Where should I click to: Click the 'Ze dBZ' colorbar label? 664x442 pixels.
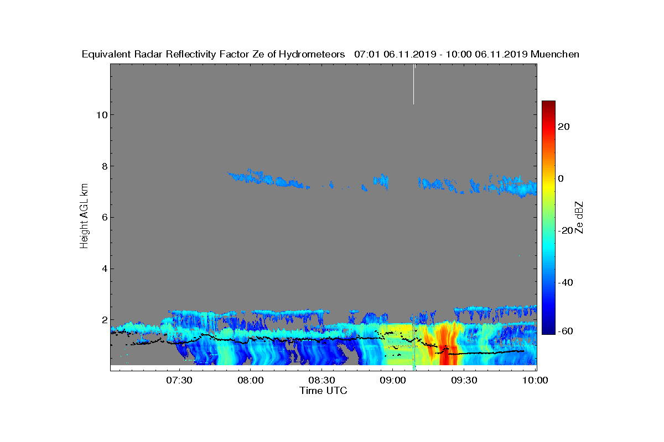tap(580, 217)
